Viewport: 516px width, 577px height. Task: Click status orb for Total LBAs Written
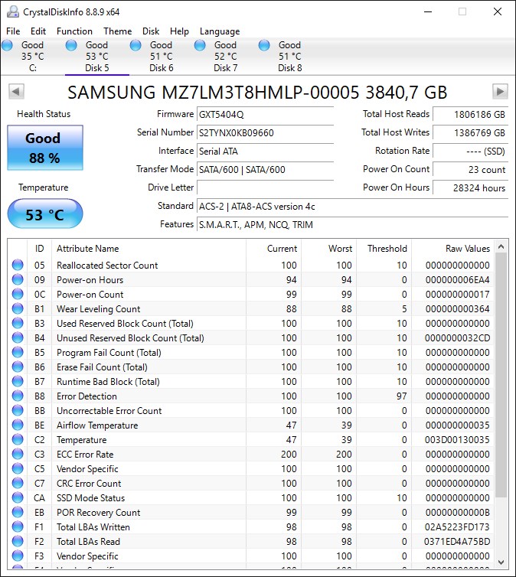tap(18, 527)
